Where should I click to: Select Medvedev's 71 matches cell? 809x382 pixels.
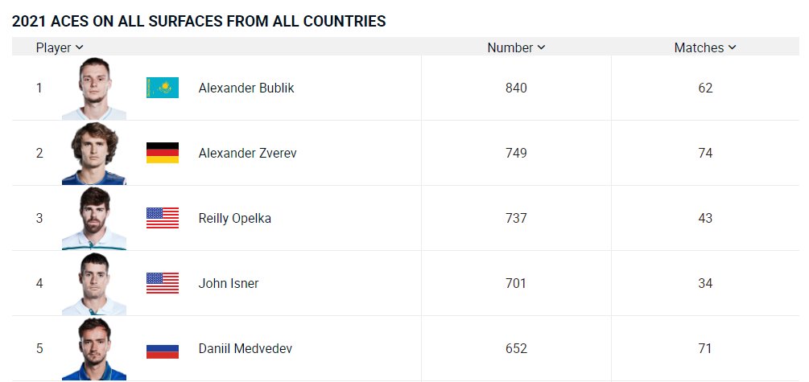pyautogui.click(x=705, y=348)
